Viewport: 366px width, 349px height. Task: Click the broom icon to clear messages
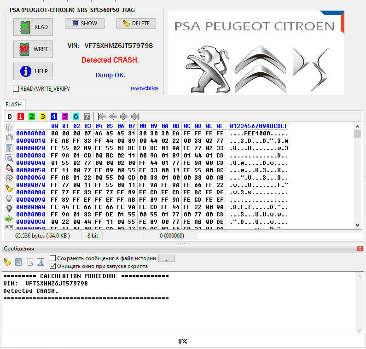click(x=7, y=262)
